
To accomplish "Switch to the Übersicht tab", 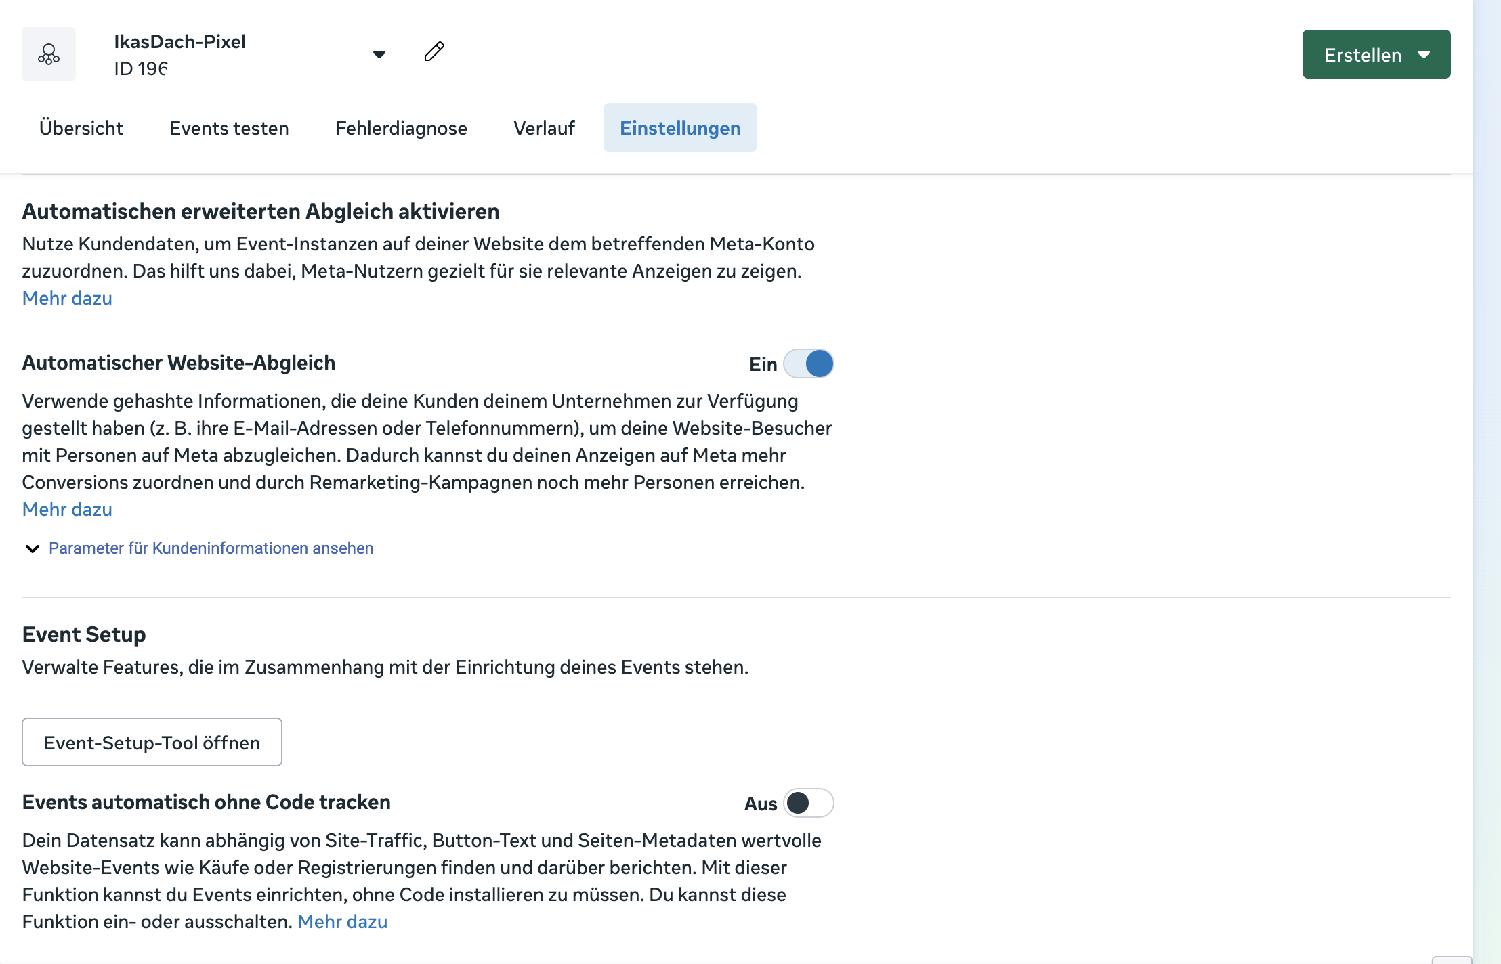I will [x=81, y=128].
